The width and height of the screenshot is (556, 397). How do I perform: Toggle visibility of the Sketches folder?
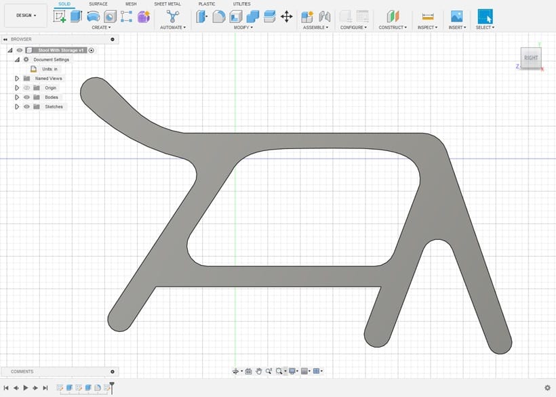point(27,106)
